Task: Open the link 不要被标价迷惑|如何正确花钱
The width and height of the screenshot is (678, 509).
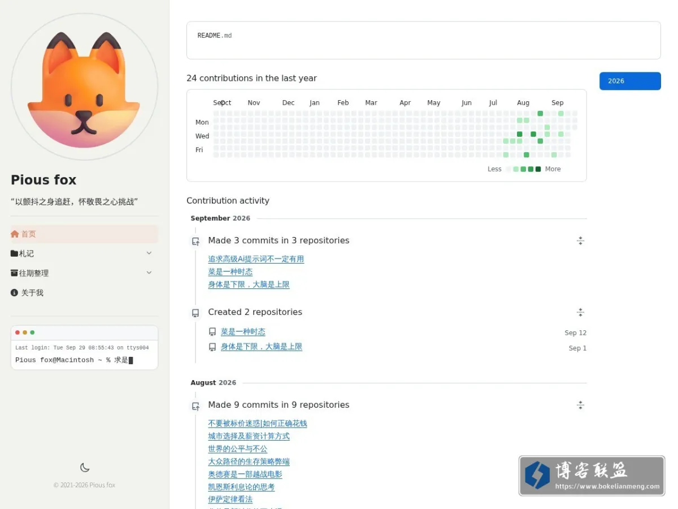Action: pos(258,424)
